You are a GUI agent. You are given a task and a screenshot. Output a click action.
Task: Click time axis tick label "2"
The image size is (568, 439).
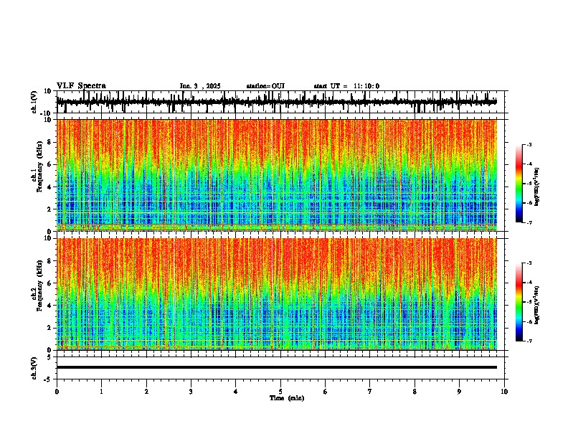[146, 392]
